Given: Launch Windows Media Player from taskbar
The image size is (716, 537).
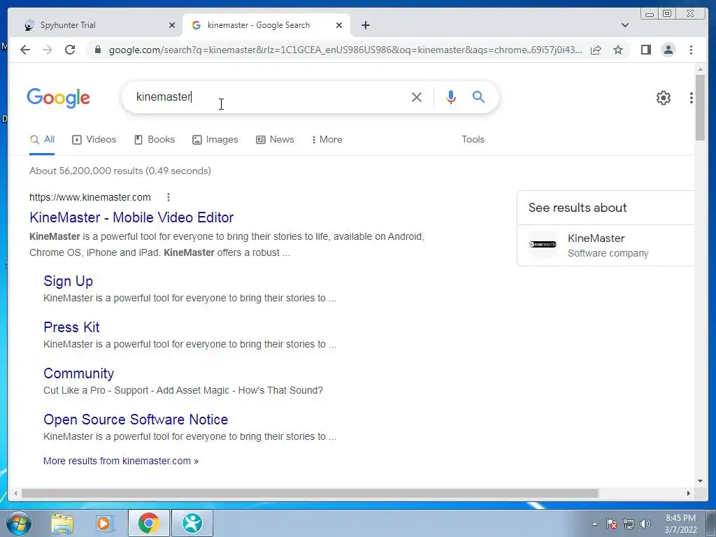Looking at the screenshot, I should click(x=105, y=523).
